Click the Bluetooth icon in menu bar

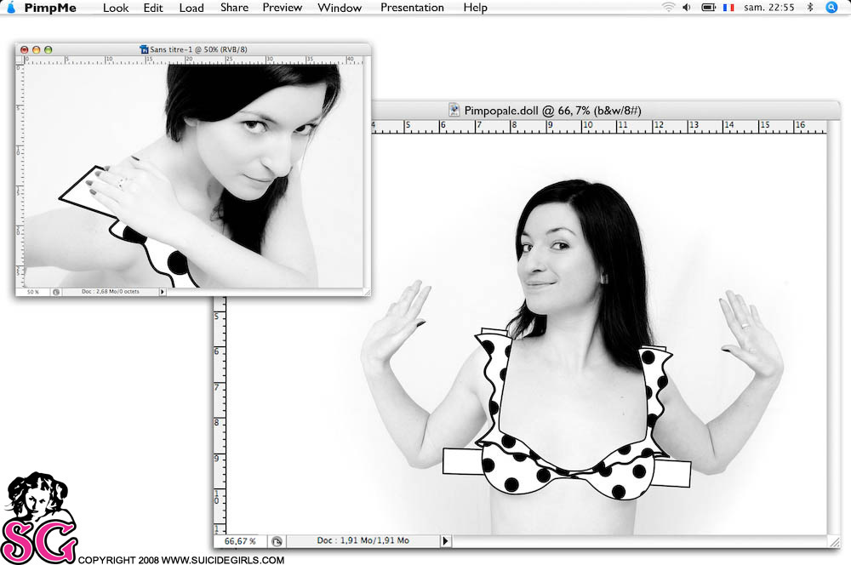[x=810, y=7]
